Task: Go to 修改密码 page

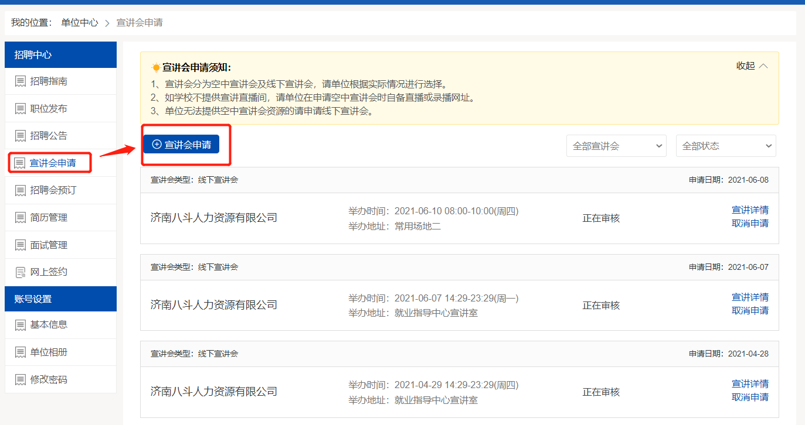Action: click(x=61, y=379)
